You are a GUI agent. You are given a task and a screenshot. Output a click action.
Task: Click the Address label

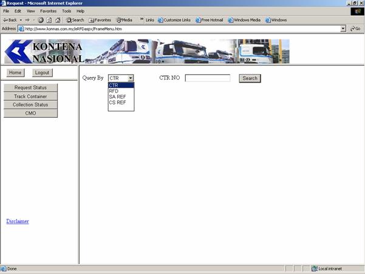tap(9, 29)
